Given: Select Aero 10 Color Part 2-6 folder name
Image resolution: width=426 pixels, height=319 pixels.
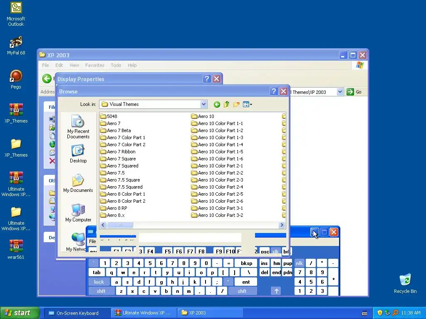Looking at the screenshot, I should click(220, 201).
